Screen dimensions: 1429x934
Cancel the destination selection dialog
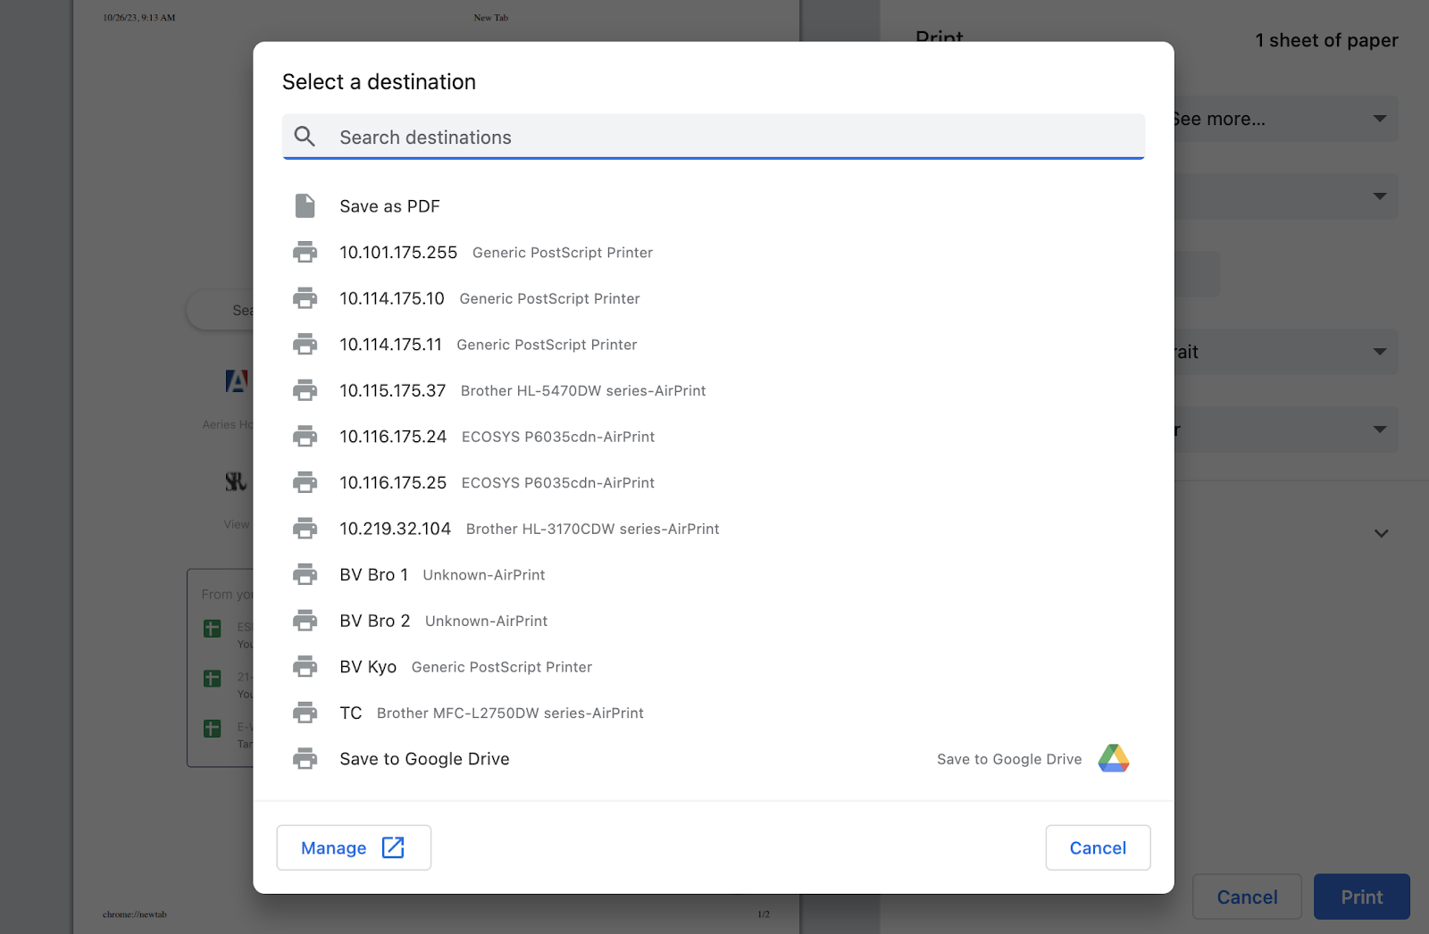1098,847
